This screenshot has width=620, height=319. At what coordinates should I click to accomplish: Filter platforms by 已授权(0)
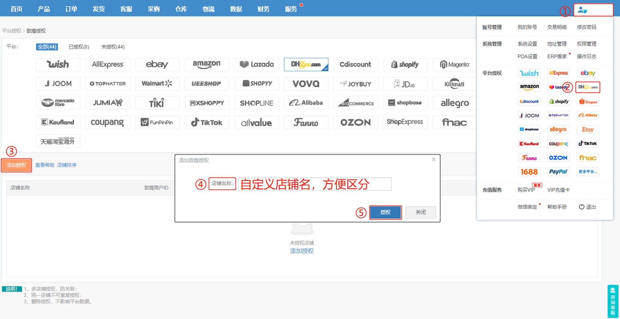[x=79, y=47]
